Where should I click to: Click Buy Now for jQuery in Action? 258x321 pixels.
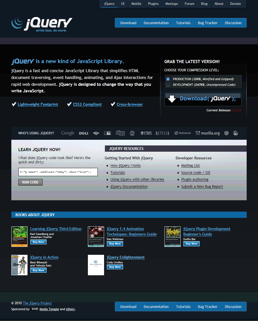click(38, 270)
